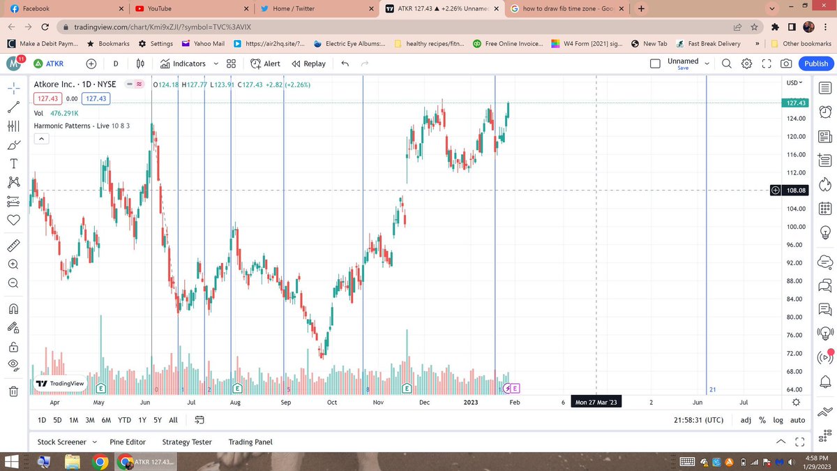Hide all drawings with the eye icon
The image size is (837, 471).
point(13,365)
